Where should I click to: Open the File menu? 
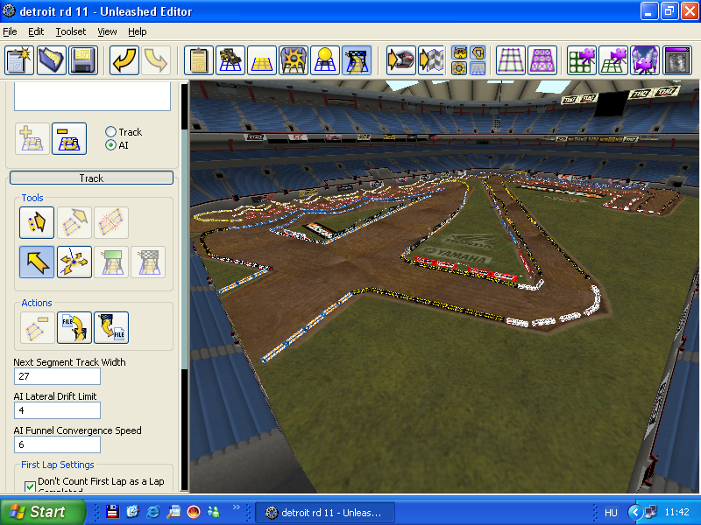point(10,31)
